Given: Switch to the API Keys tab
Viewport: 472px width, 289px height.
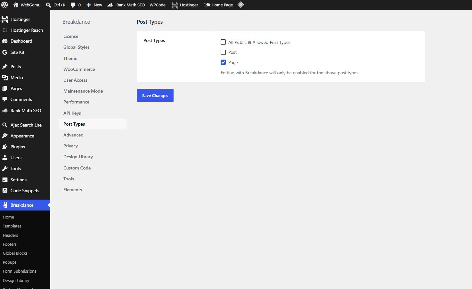Looking at the screenshot, I should (93, 113).
